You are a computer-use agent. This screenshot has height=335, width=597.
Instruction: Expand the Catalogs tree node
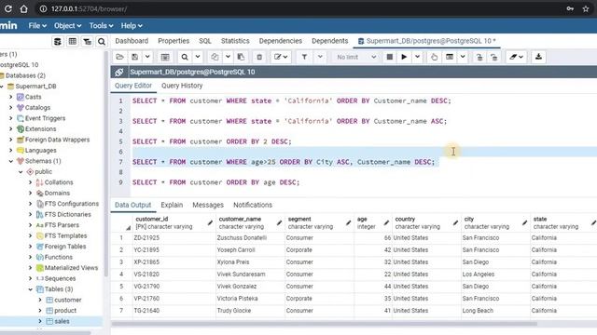(x=11, y=108)
